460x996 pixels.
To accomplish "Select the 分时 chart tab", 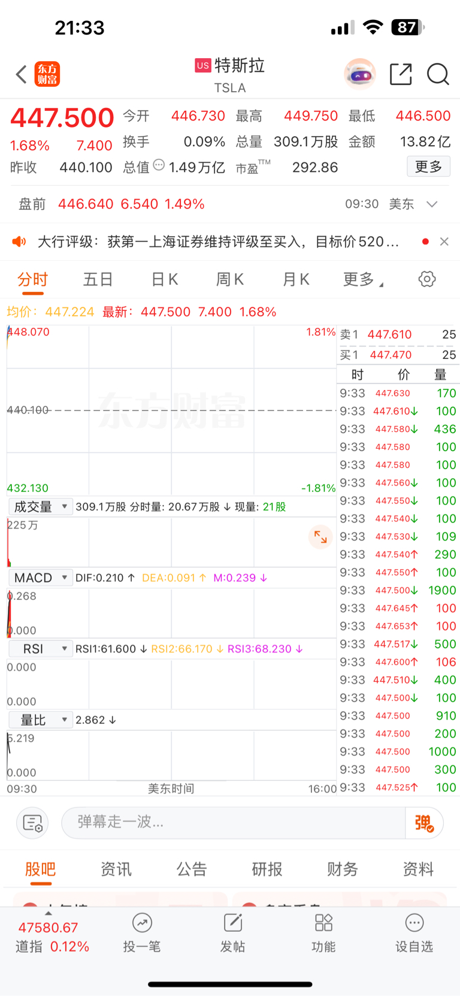I will click(33, 280).
